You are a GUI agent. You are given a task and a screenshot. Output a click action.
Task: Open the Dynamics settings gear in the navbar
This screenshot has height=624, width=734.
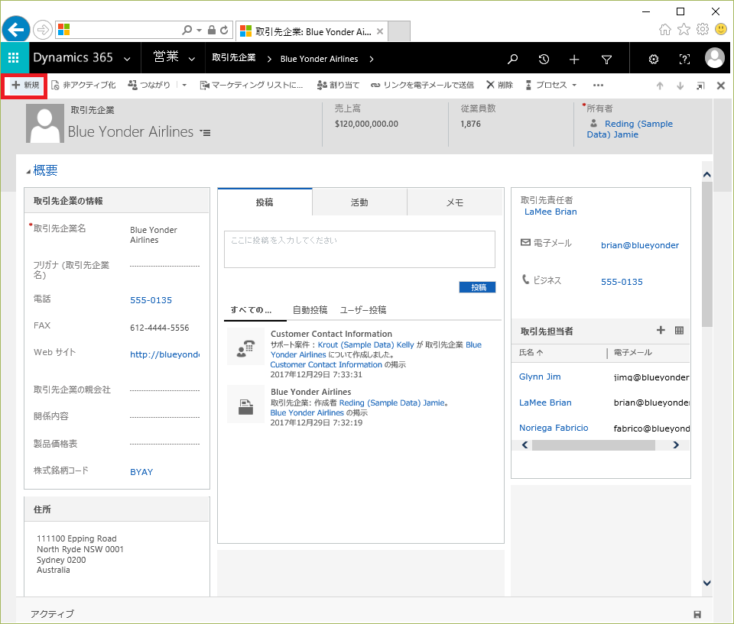click(x=654, y=59)
